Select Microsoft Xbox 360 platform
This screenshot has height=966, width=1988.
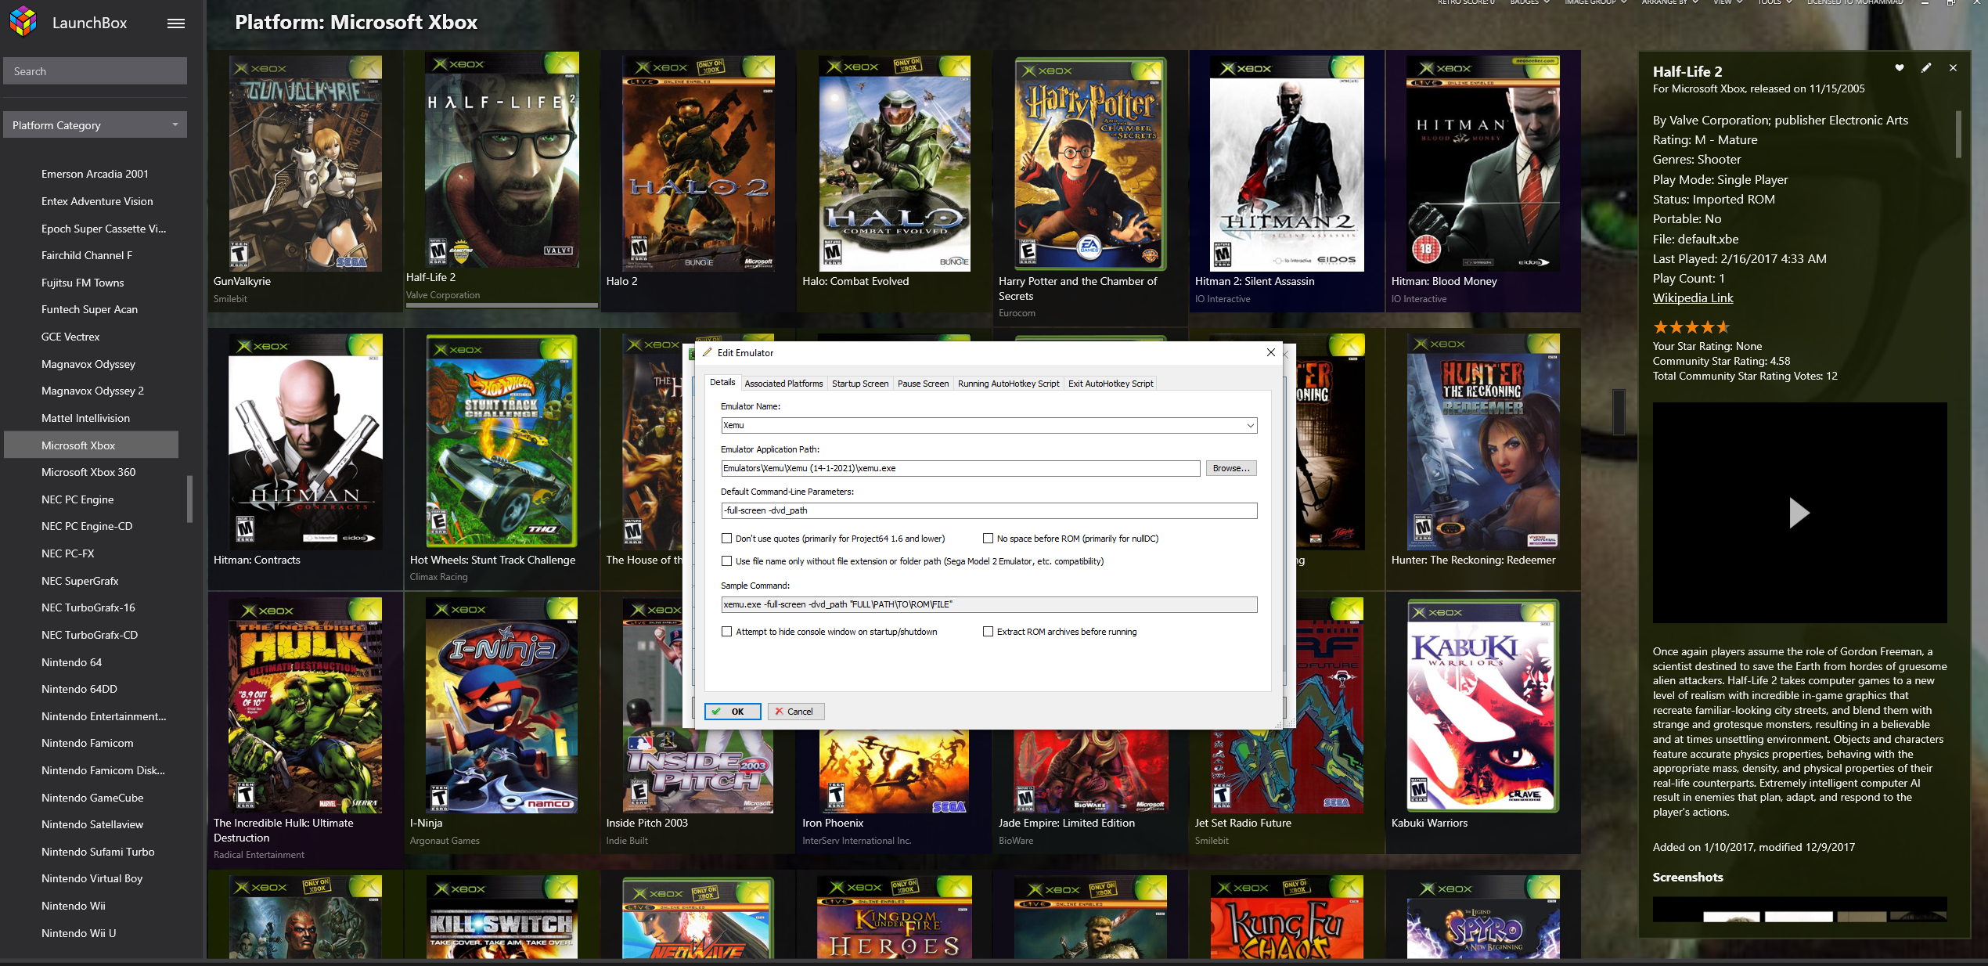(x=88, y=472)
